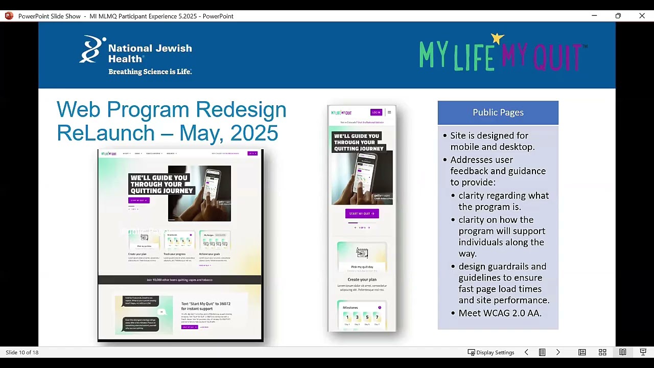The height and width of the screenshot is (368, 654).
Task: Minimize the PowerPoint window
Action: [594, 16]
